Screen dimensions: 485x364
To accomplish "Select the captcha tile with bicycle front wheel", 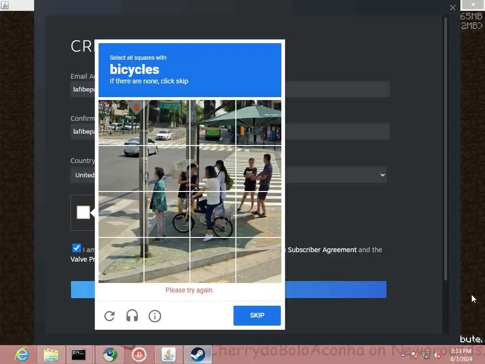I will coord(167,215).
